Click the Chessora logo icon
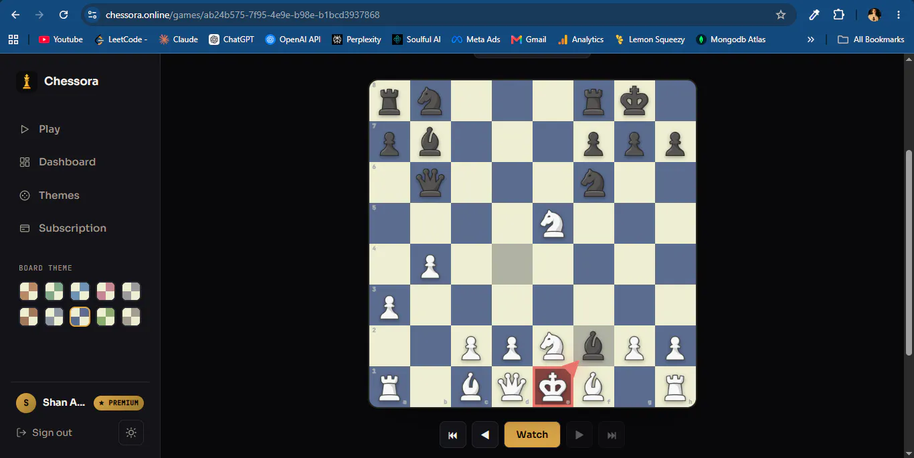This screenshot has height=458, width=914. click(27, 81)
